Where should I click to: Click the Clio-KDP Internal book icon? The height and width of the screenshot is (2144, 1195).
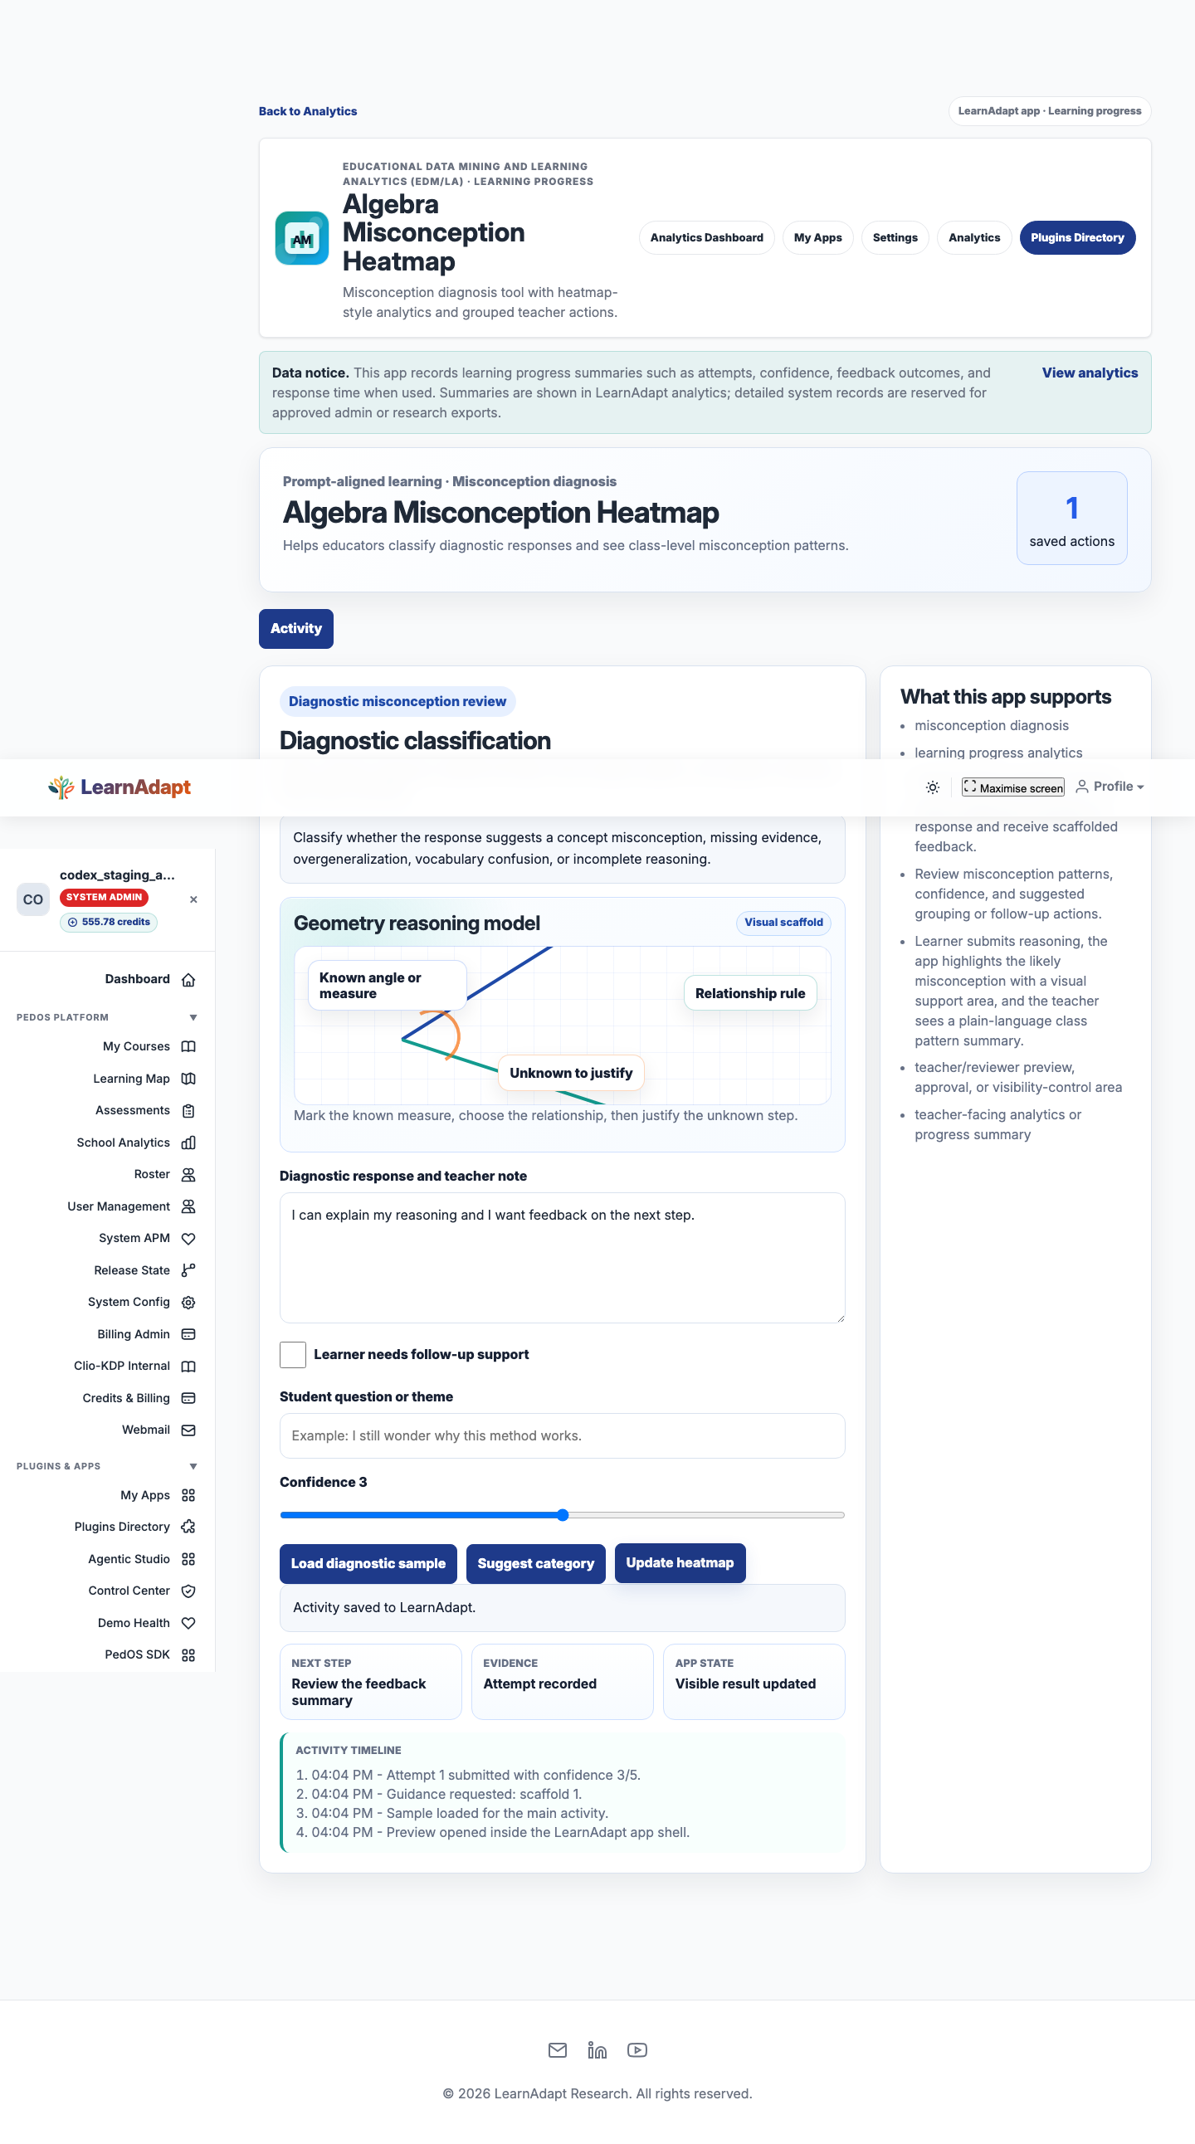click(x=188, y=1366)
